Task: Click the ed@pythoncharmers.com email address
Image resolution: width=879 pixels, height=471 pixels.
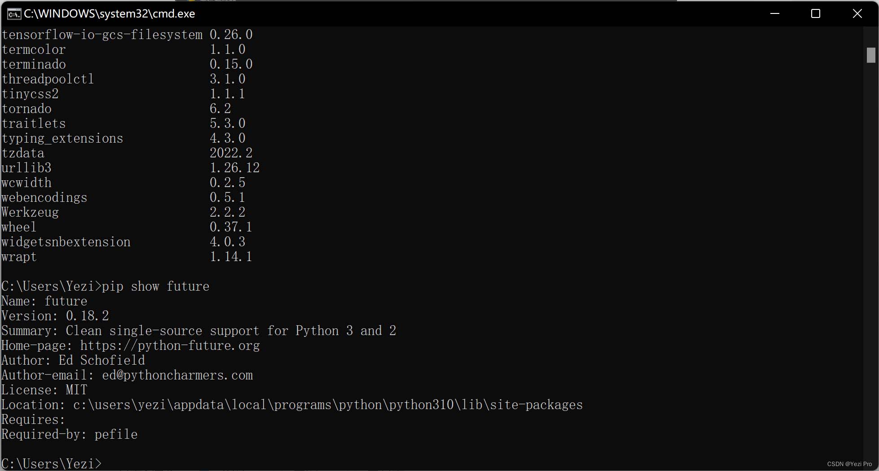Action: tap(177, 375)
